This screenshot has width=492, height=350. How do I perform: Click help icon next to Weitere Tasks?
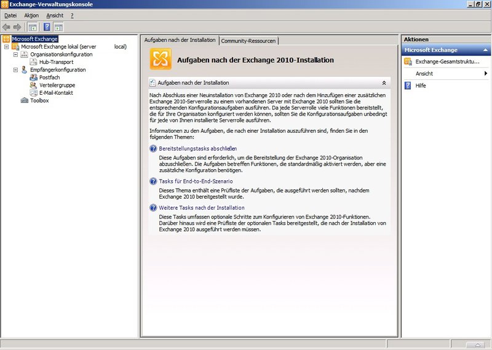click(153, 208)
